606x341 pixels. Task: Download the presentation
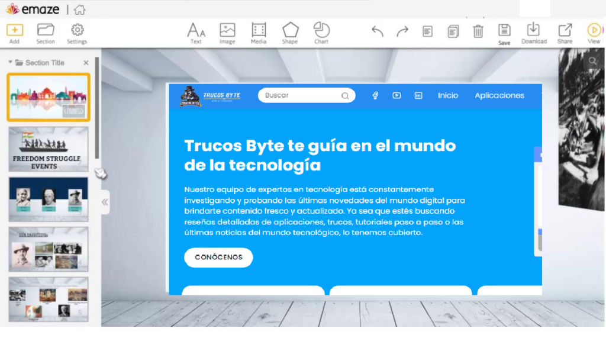[534, 34]
